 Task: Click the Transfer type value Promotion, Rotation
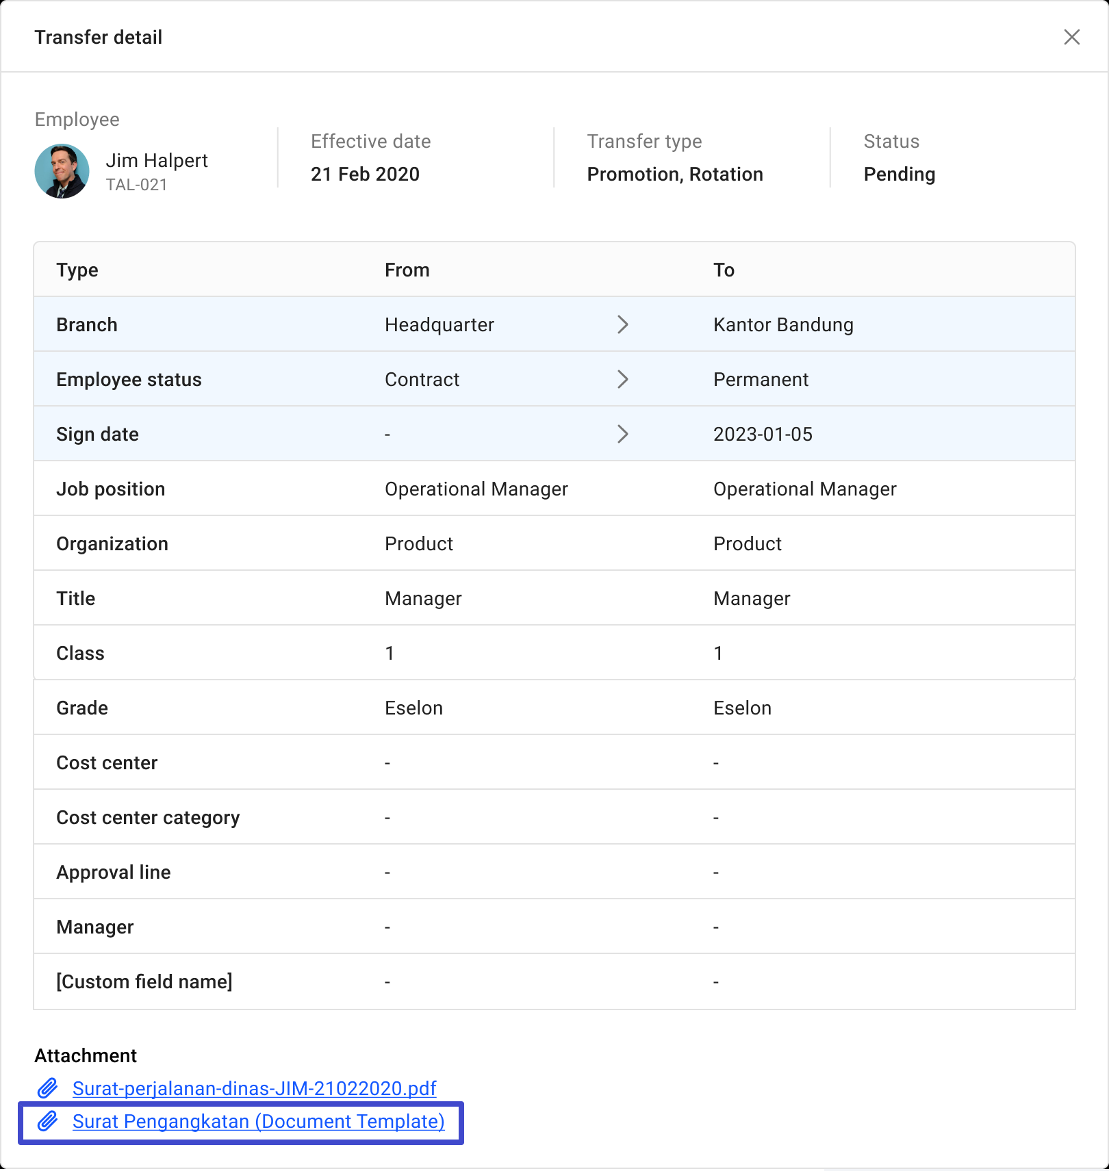[x=674, y=174]
